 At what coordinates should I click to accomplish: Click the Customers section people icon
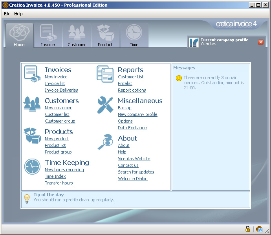pos(32,104)
